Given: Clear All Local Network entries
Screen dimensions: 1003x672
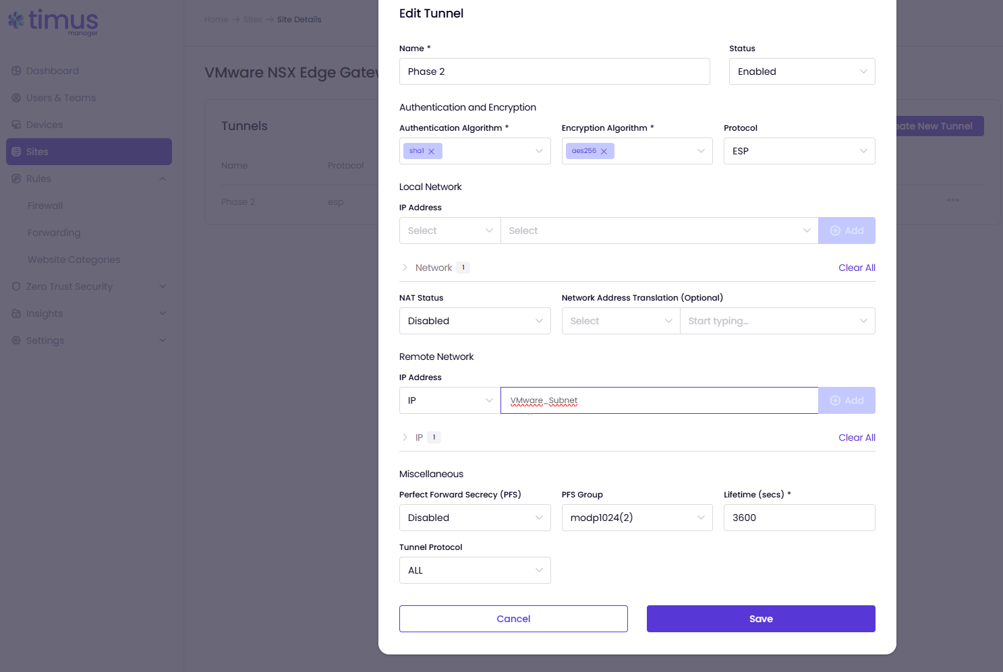Looking at the screenshot, I should pyautogui.click(x=857, y=268).
